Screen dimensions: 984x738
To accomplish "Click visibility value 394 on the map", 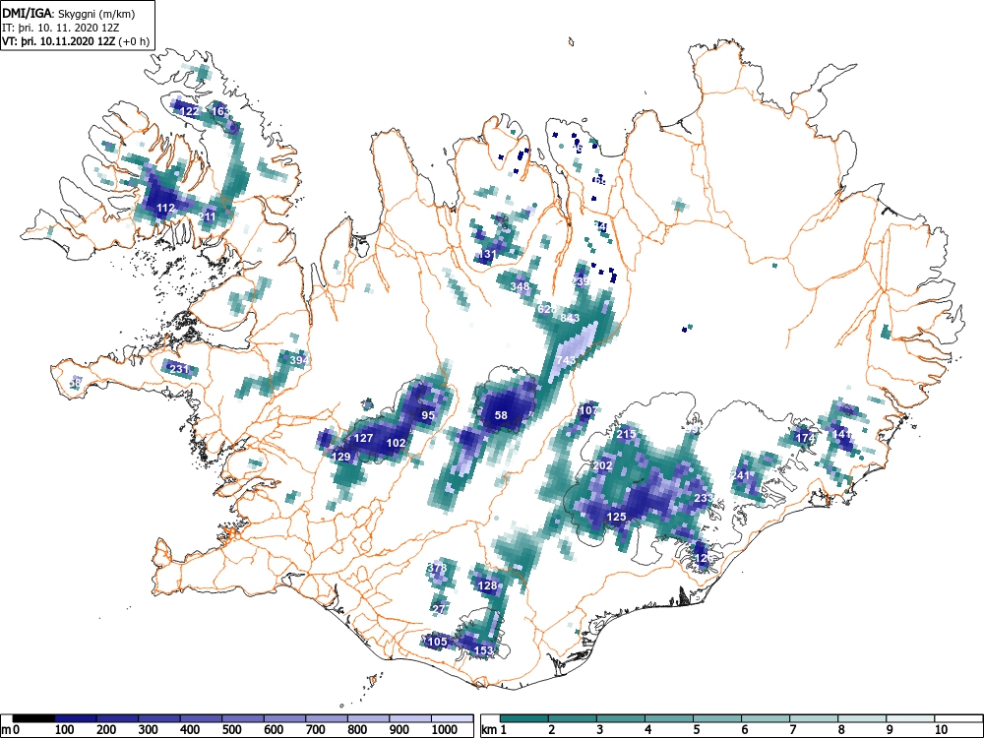I will pos(299,360).
